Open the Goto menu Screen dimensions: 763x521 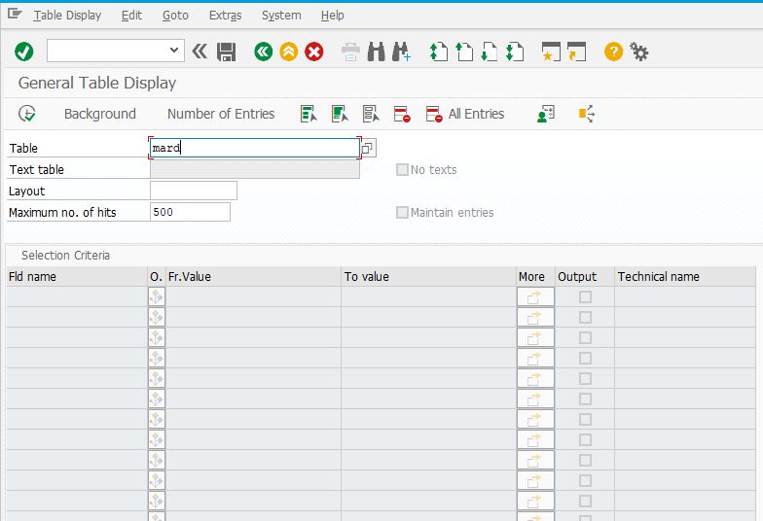click(175, 16)
